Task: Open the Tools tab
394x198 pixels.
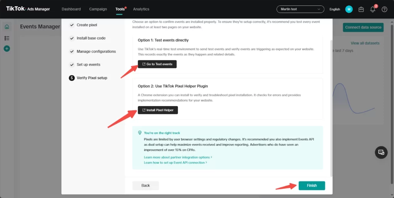Action: [x=120, y=9]
